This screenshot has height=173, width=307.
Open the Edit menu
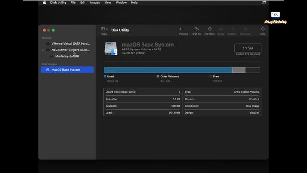click(83, 3)
